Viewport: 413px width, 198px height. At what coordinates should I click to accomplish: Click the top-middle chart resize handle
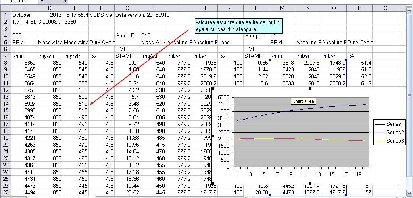[x=310, y=88]
